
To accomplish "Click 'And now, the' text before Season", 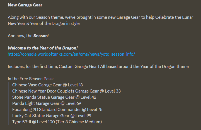I will pos(20,36).
